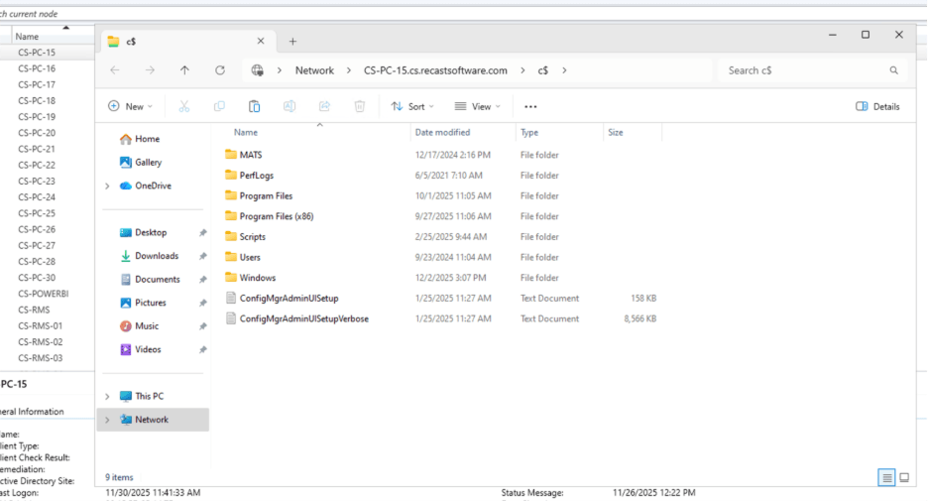The width and height of the screenshot is (928, 501).
Task: Click the Paste clipboard icon
Action: pos(254,106)
